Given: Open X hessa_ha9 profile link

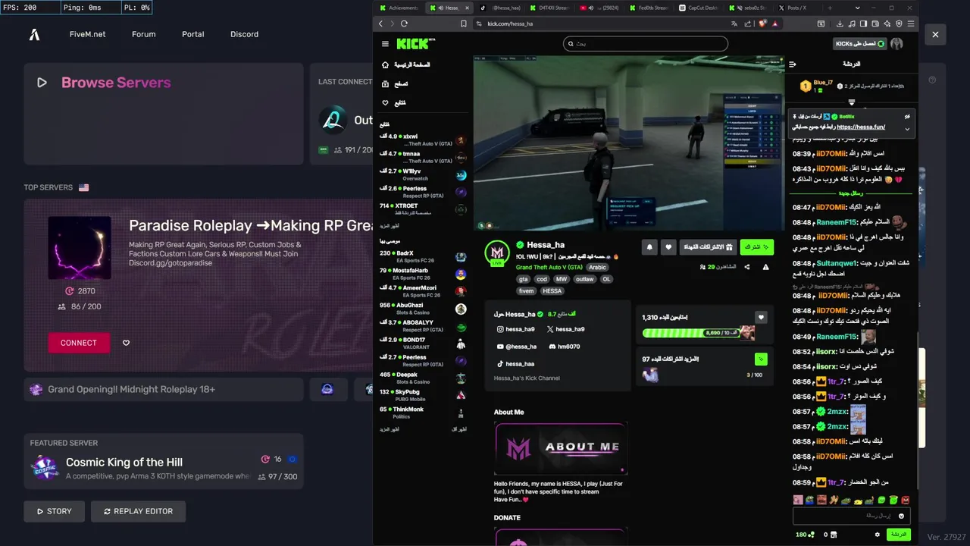Looking at the screenshot, I should pos(565,329).
